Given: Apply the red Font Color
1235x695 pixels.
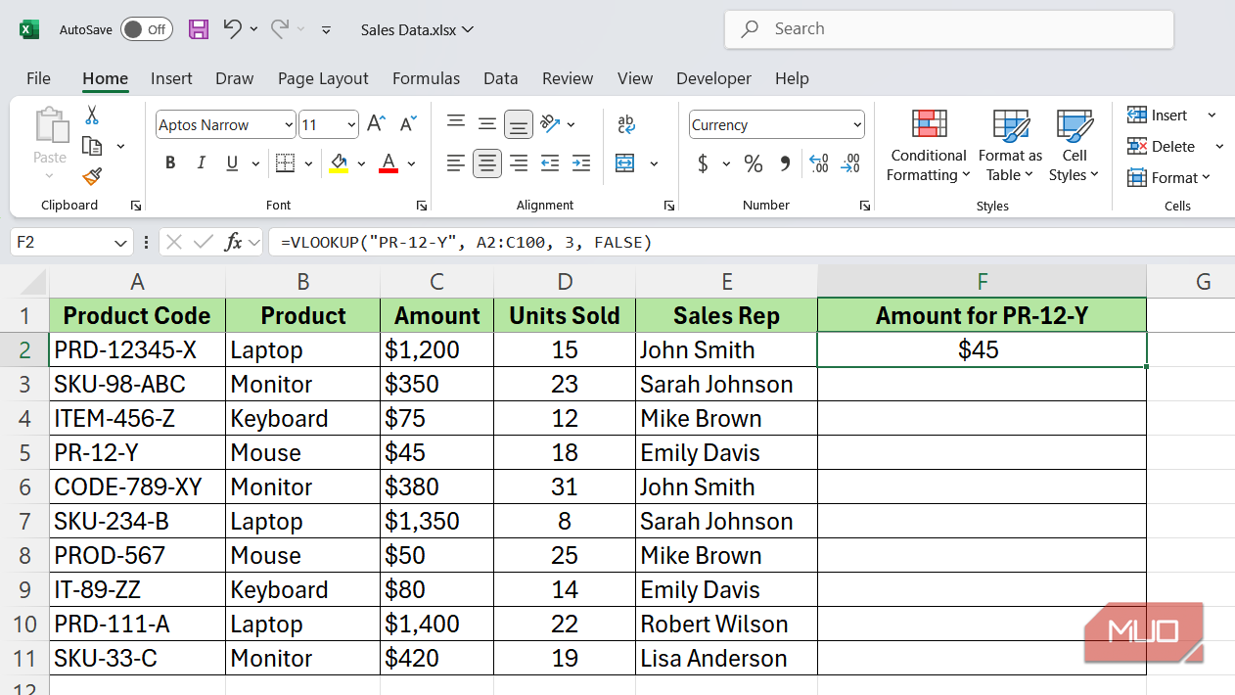Looking at the screenshot, I should click(x=389, y=163).
